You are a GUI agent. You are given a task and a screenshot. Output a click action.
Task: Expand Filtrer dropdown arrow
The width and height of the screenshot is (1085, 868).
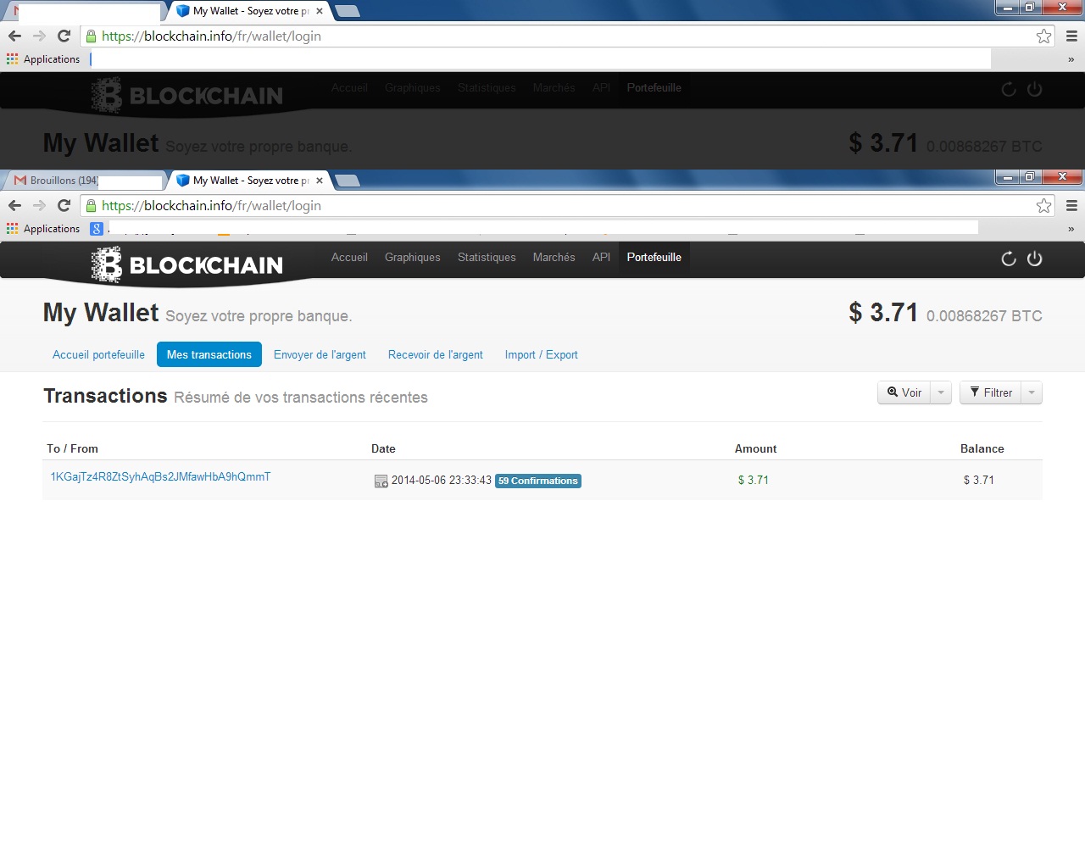1032,392
